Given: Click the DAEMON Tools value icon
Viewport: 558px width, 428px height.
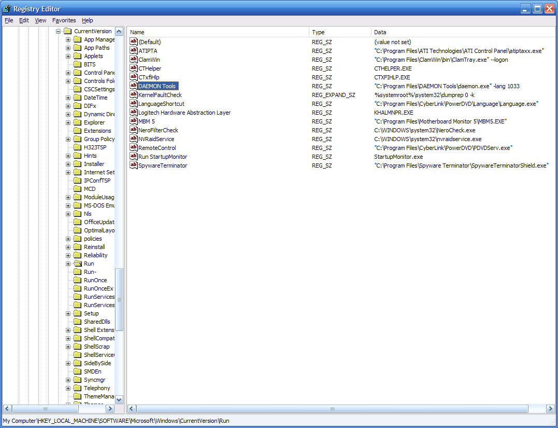Looking at the screenshot, I should point(134,86).
